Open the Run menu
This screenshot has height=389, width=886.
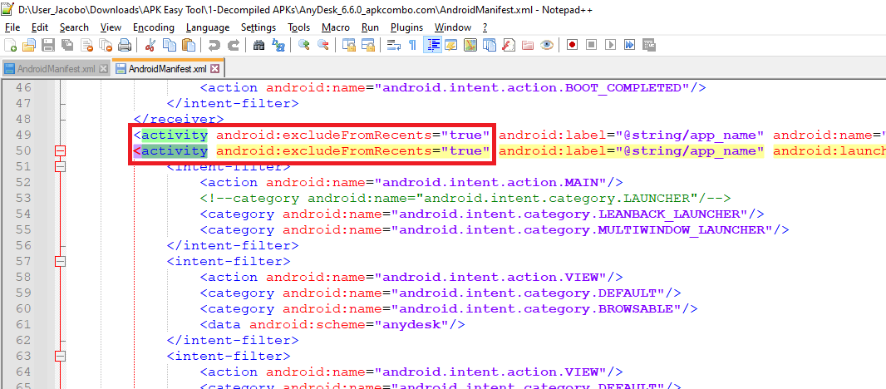click(370, 27)
